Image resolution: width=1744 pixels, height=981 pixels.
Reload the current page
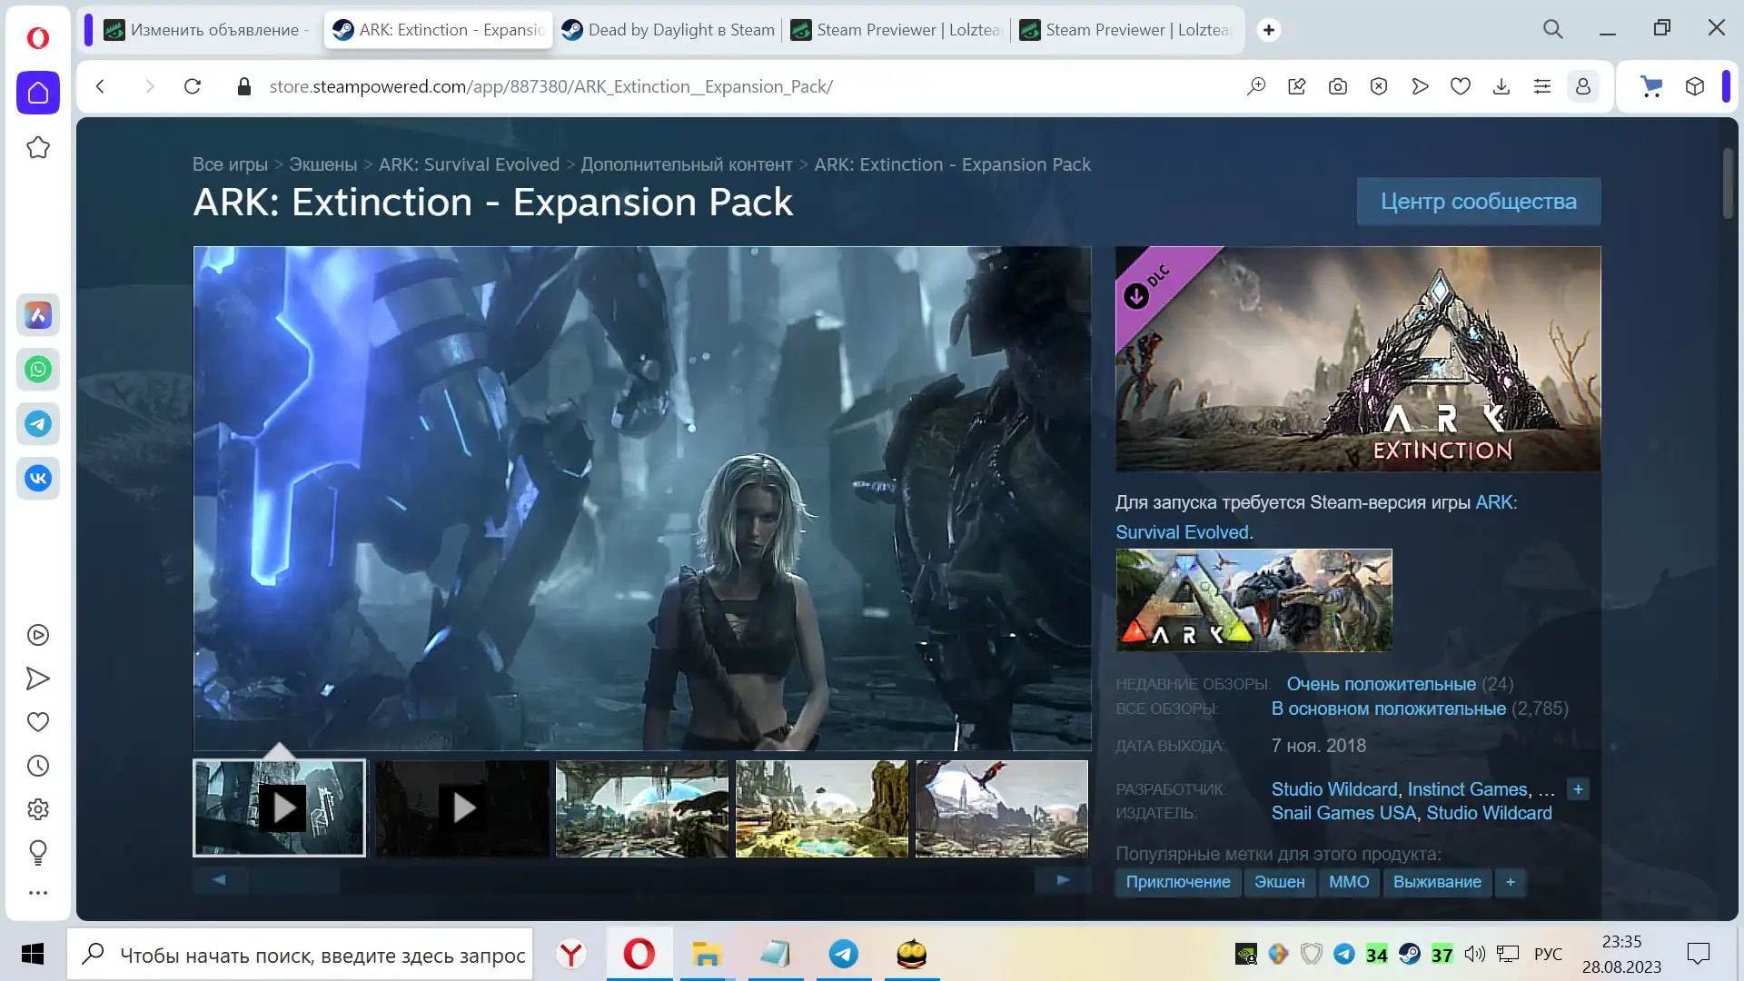193,86
